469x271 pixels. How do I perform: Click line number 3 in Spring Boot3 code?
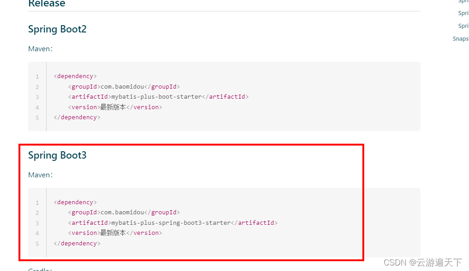(x=37, y=223)
